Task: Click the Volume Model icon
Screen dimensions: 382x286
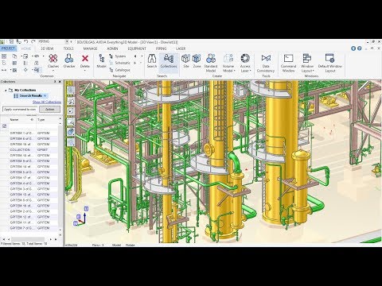Action: tap(228, 58)
